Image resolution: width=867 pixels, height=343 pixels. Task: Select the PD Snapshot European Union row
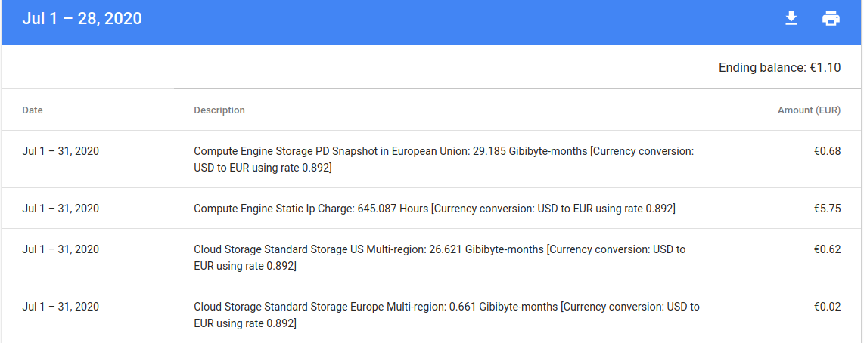click(443, 159)
